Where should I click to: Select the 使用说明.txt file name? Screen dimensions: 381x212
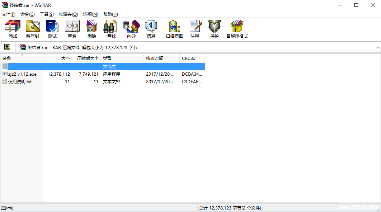[x=20, y=81]
